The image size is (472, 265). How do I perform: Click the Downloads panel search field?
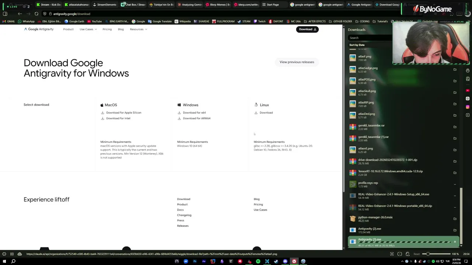click(x=370, y=38)
